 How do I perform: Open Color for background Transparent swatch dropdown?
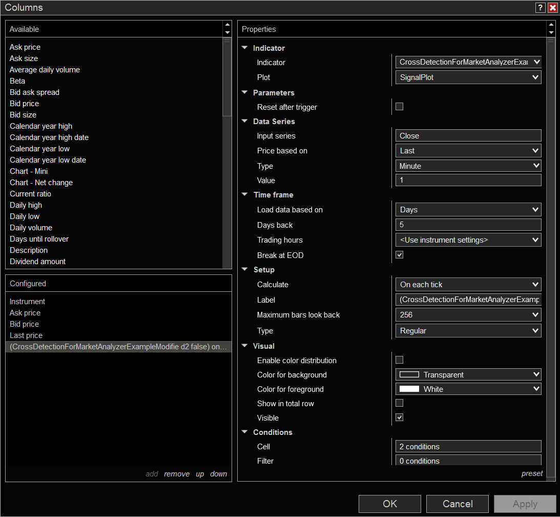coord(468,375)
